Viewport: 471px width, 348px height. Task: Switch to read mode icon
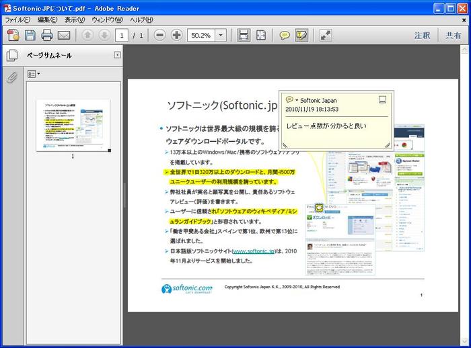[325, 35]
